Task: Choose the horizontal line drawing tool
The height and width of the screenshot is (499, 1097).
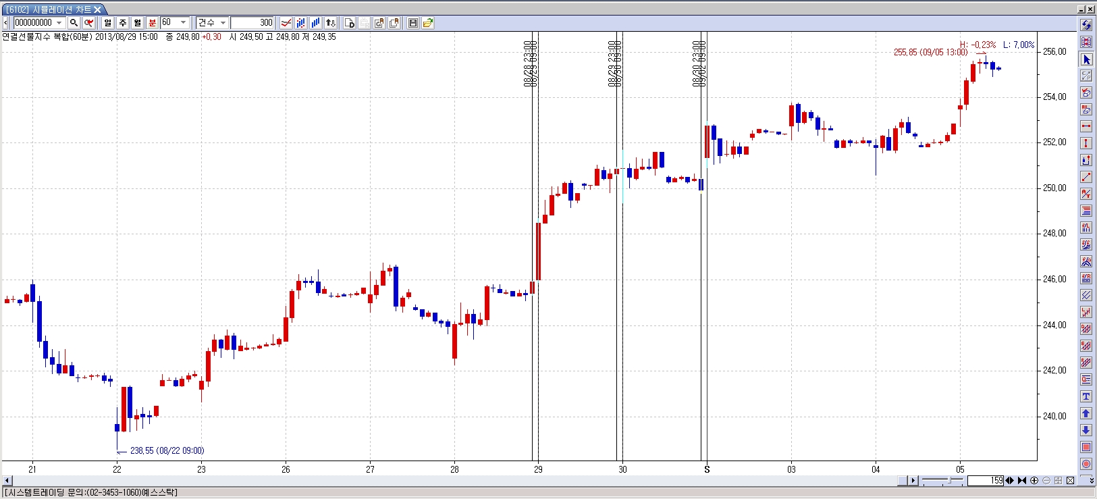Action: (1086, 126)
